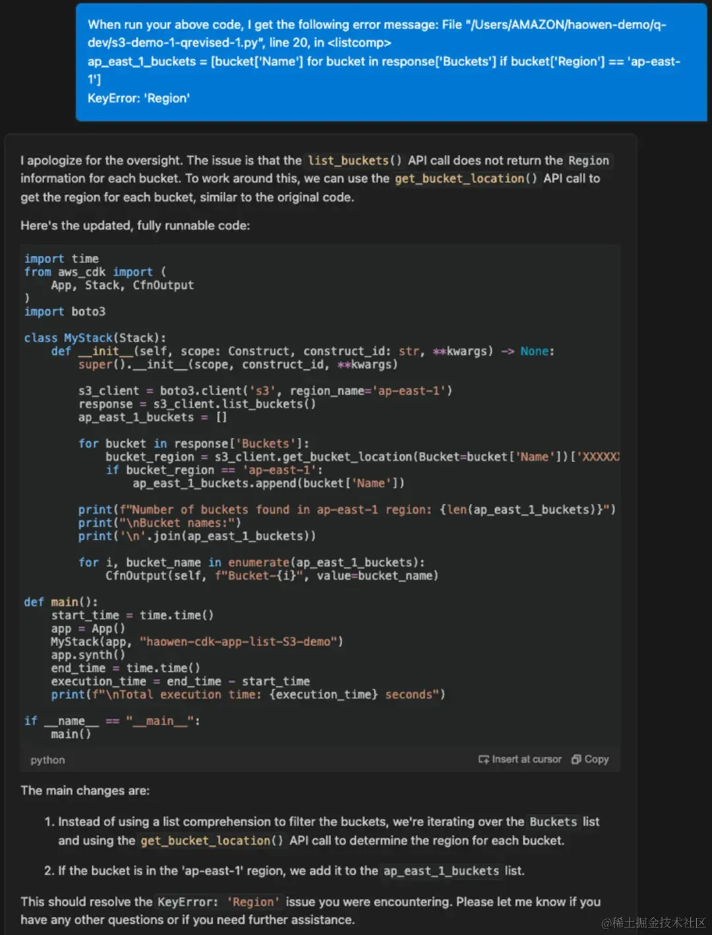
Task: Click the code line 'import time'
Action: [x=61, y=258]
